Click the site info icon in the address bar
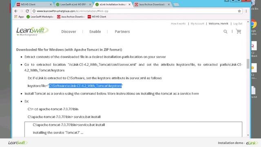The height and width of the screenshot is (147, 261). (34, 11)
